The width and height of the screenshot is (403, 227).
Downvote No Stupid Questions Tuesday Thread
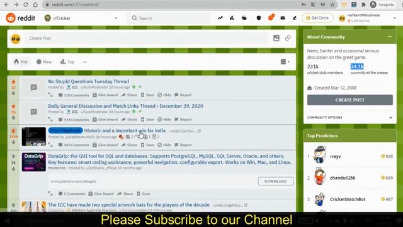(13, 93)
